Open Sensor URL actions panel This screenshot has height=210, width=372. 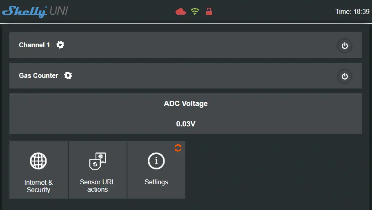[98, 170]
